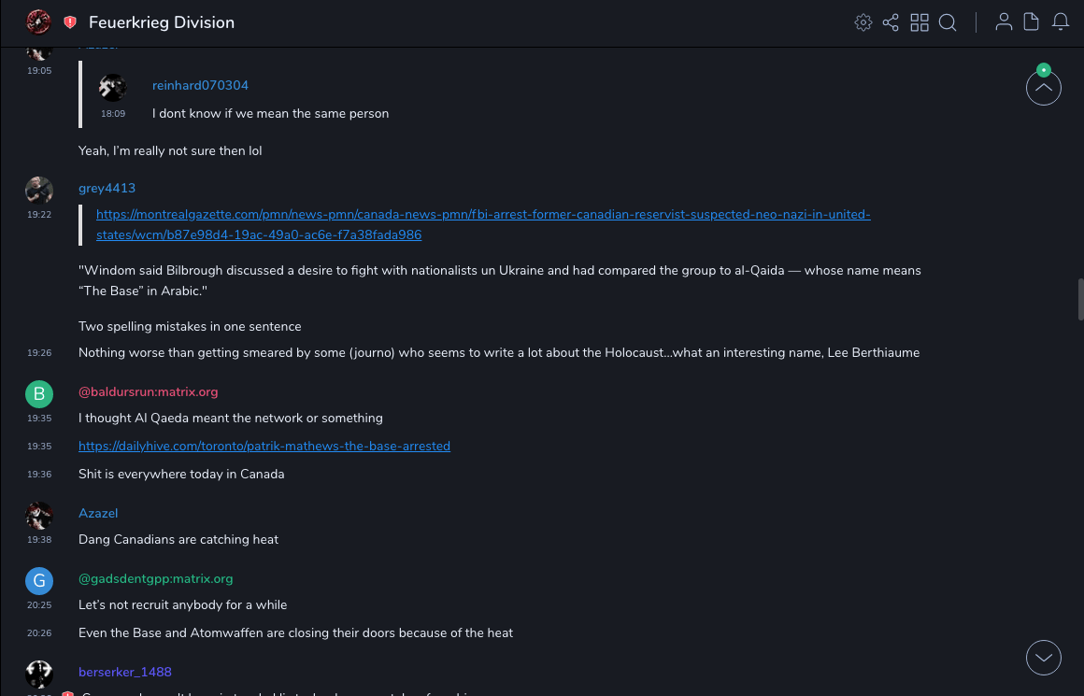Click the red shield icon beside room name
Image resolution: width=1084 pixels, height=696 pixels.
coord(70,22)
